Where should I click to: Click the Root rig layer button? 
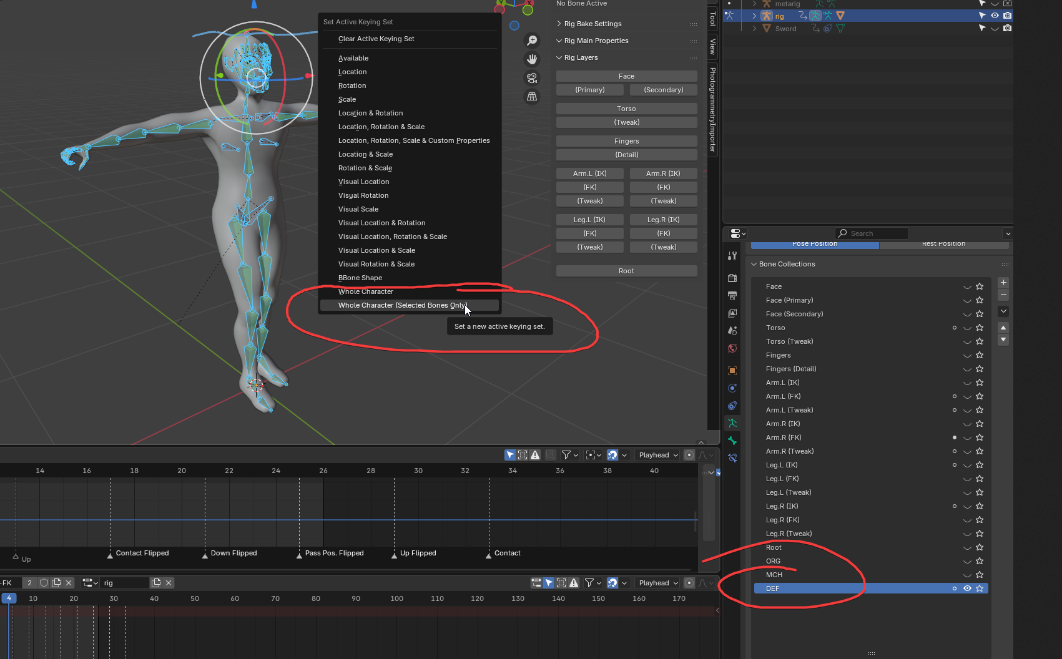point(626,271)
